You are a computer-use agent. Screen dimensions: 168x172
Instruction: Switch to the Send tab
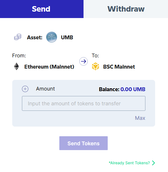(x=42, y=9)
